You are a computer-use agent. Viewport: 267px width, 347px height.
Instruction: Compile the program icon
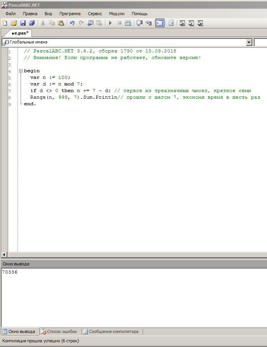128,23
